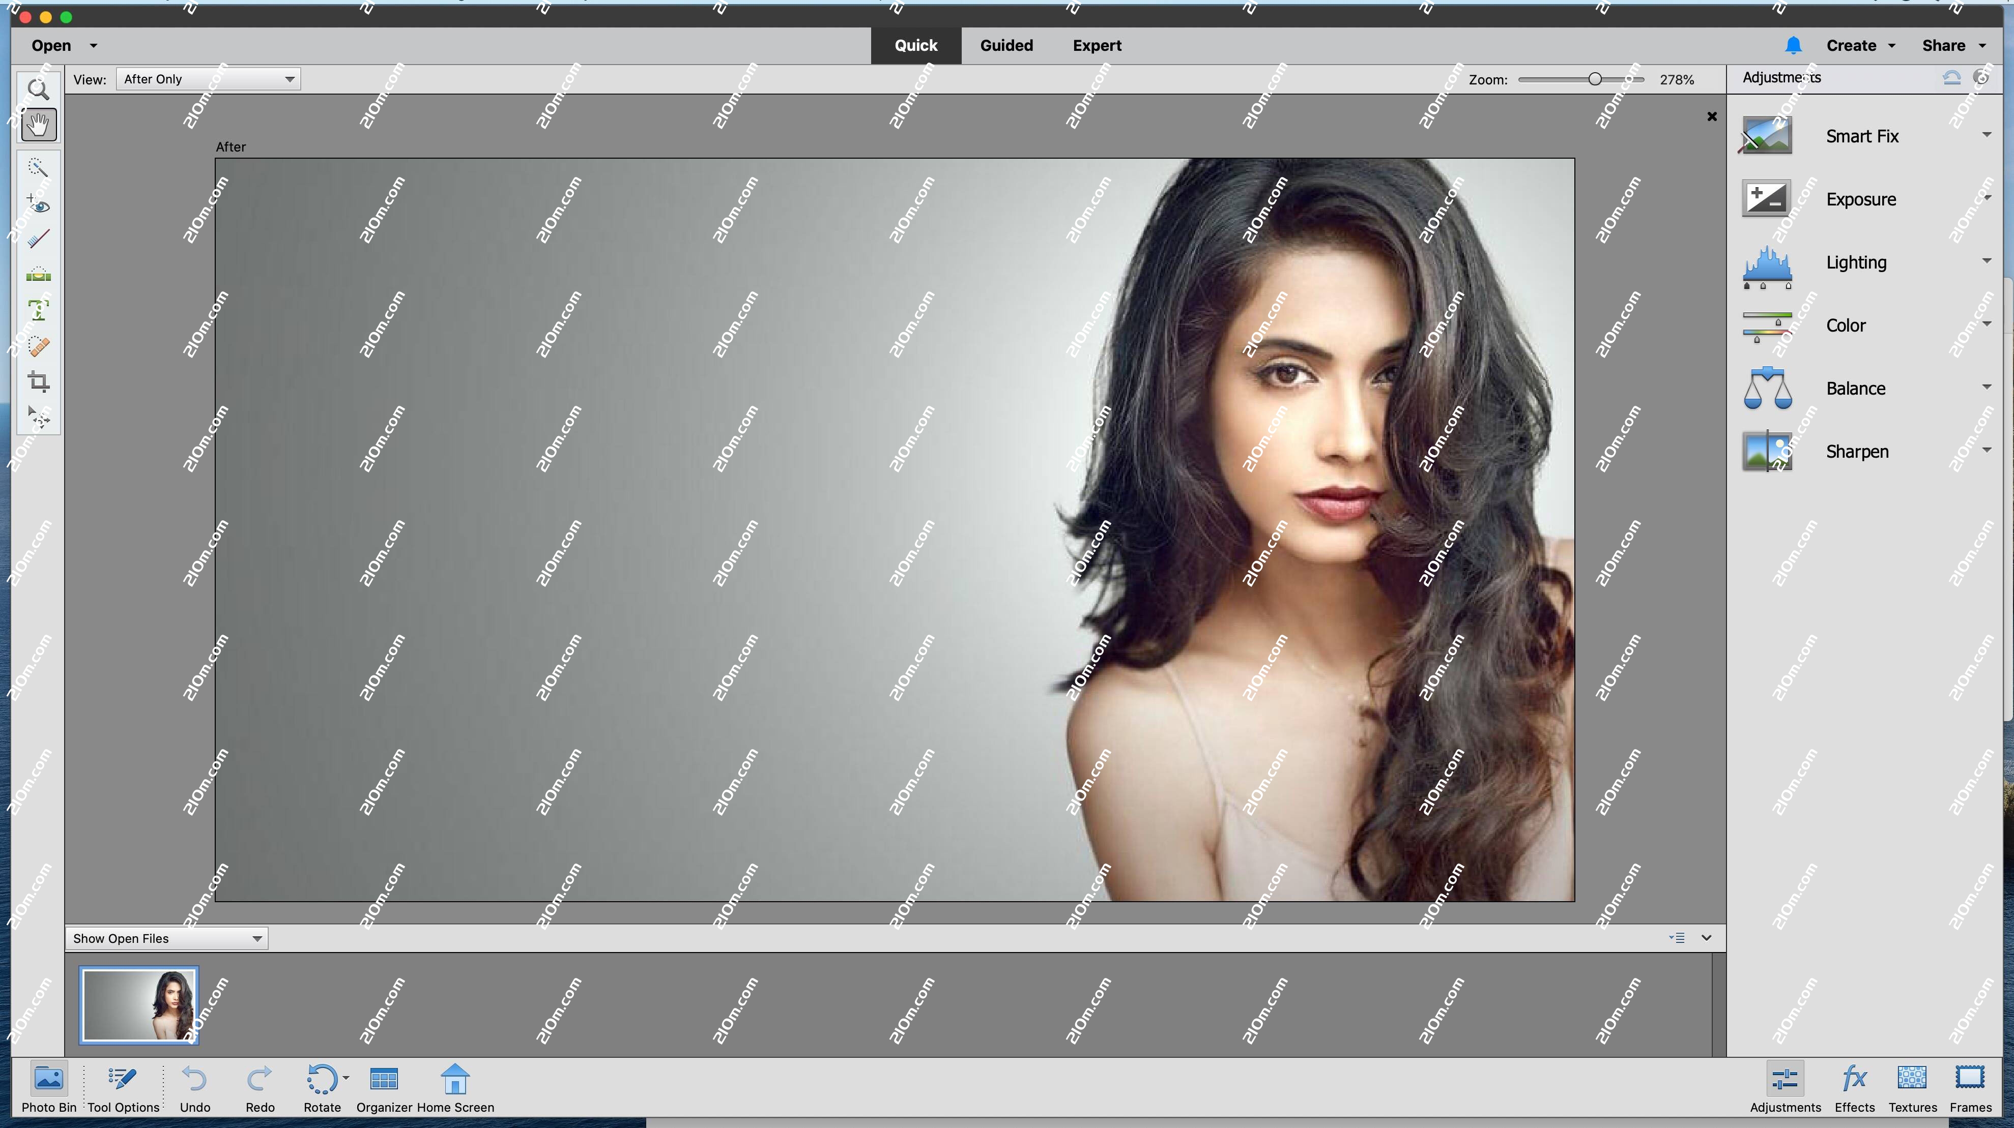The image size is (2014, 1128).
Task: Undo the last action
Action: 195,1087
